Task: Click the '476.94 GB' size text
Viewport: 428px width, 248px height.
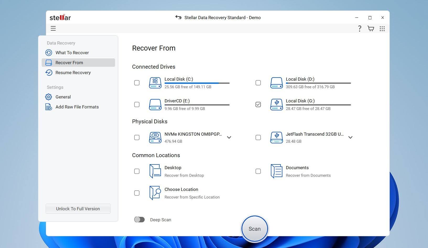Action: [x=174, y=141]
